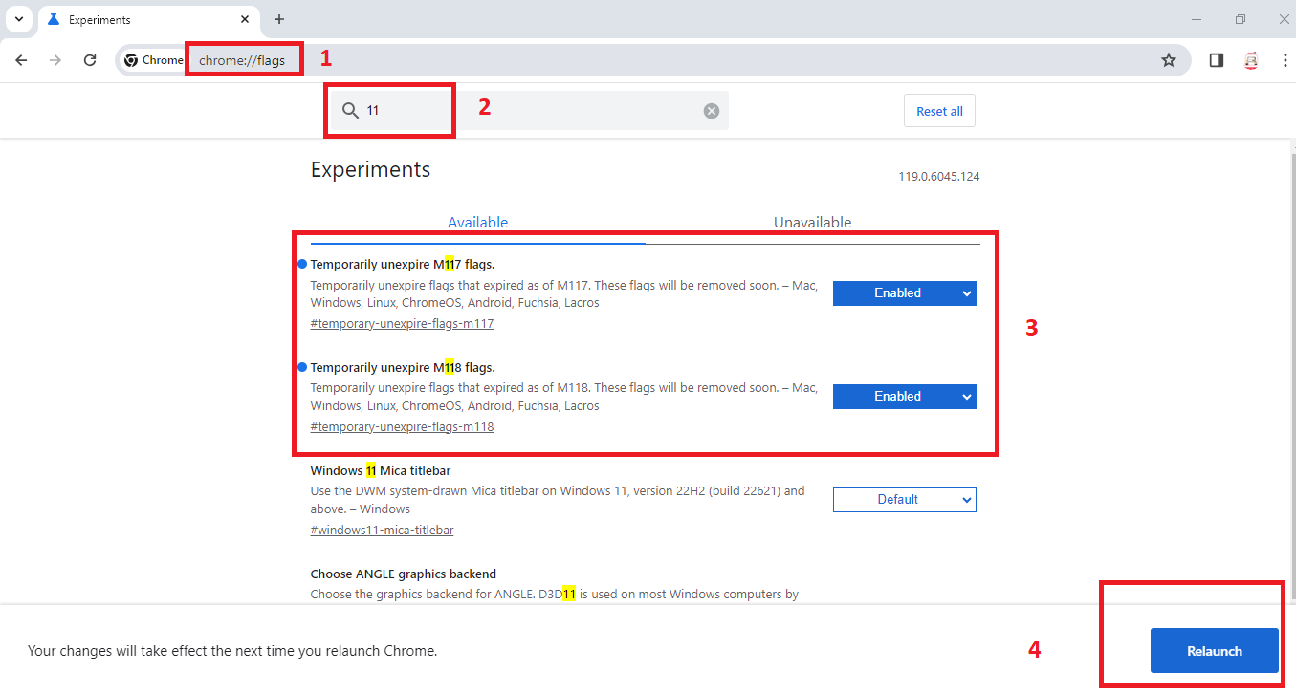Viewport: 1296px width, 693px height.
Task: Open #temporary-unexpire-flags-m117 link
Action: [402, 324]
